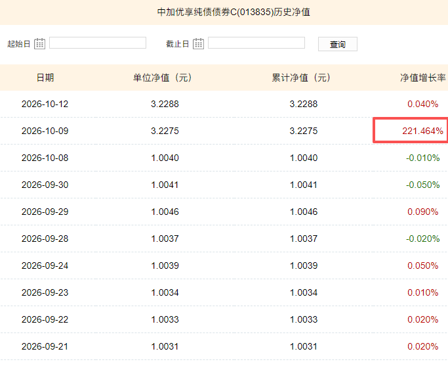Click the 0.020% growth rate for 2026-09-21
This screenshot has height=366, width=448.
click(423, 346)
